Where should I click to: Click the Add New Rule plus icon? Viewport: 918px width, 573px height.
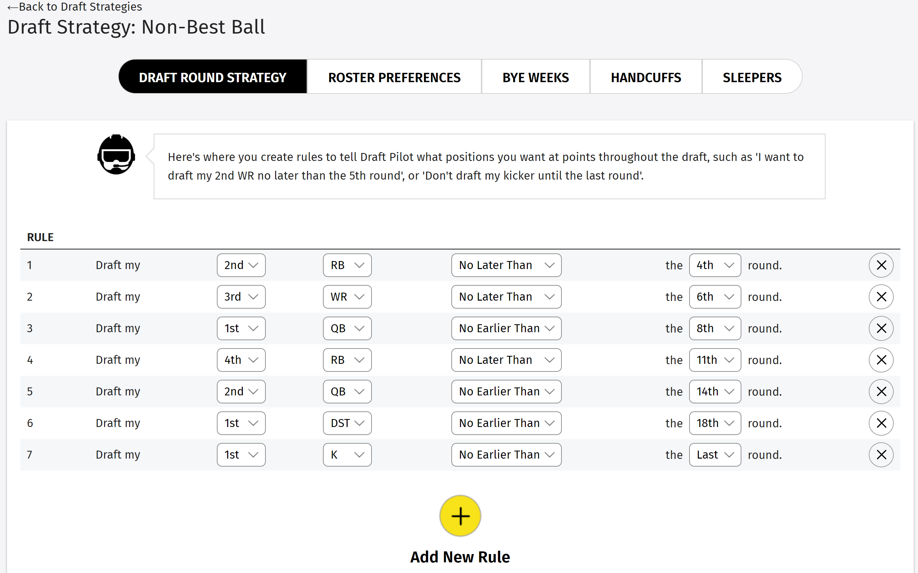coord(460,515)
